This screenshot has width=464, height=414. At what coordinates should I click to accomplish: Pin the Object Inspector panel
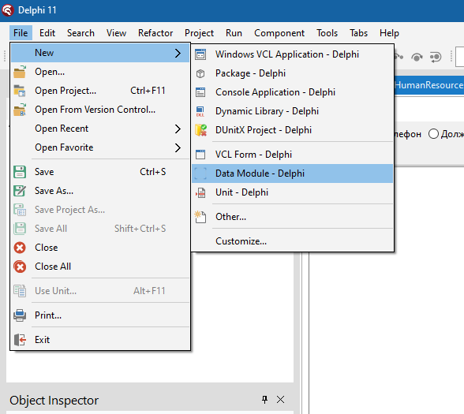(x=265, y=400)
